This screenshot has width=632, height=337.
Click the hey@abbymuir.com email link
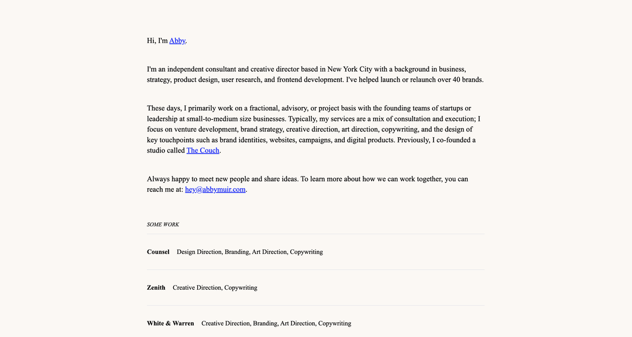[x=215, y=189]
